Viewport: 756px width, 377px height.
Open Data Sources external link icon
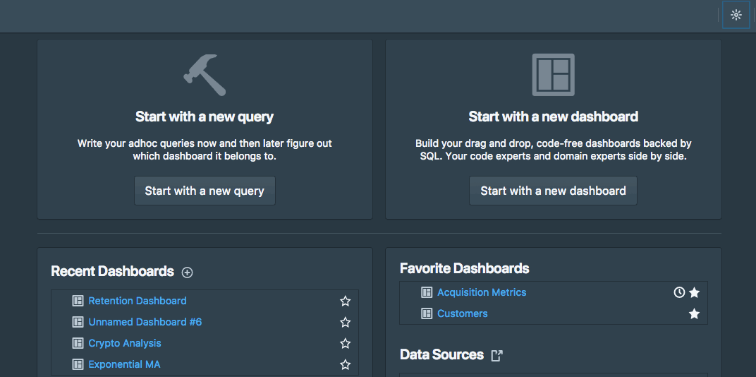click(x=496, y=356)
